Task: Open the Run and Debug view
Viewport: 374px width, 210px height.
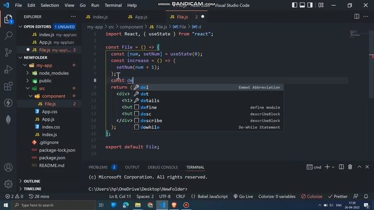Action: click(8, 69)
